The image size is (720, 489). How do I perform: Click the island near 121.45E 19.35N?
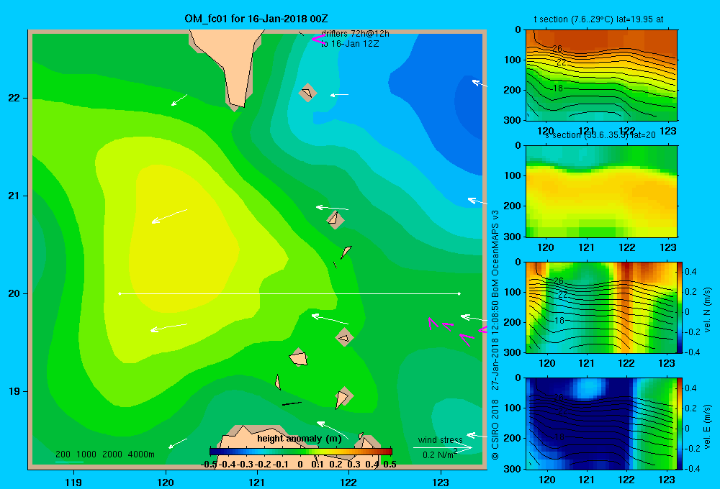(299, 357)
